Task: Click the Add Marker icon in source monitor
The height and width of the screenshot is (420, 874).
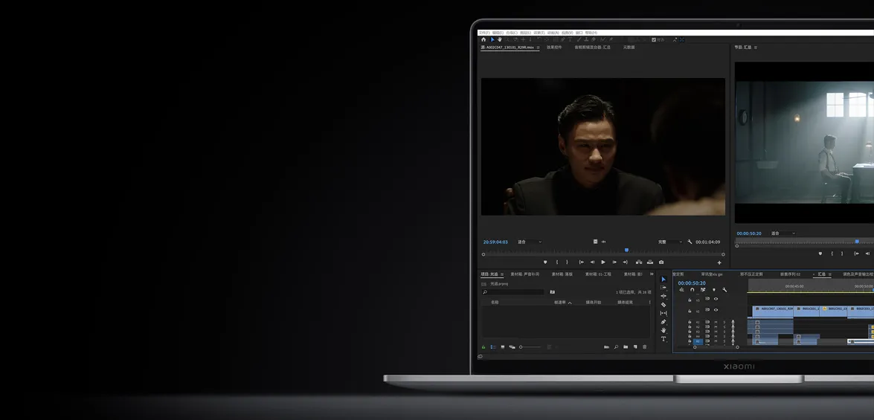Action: (x=545, y=262)
